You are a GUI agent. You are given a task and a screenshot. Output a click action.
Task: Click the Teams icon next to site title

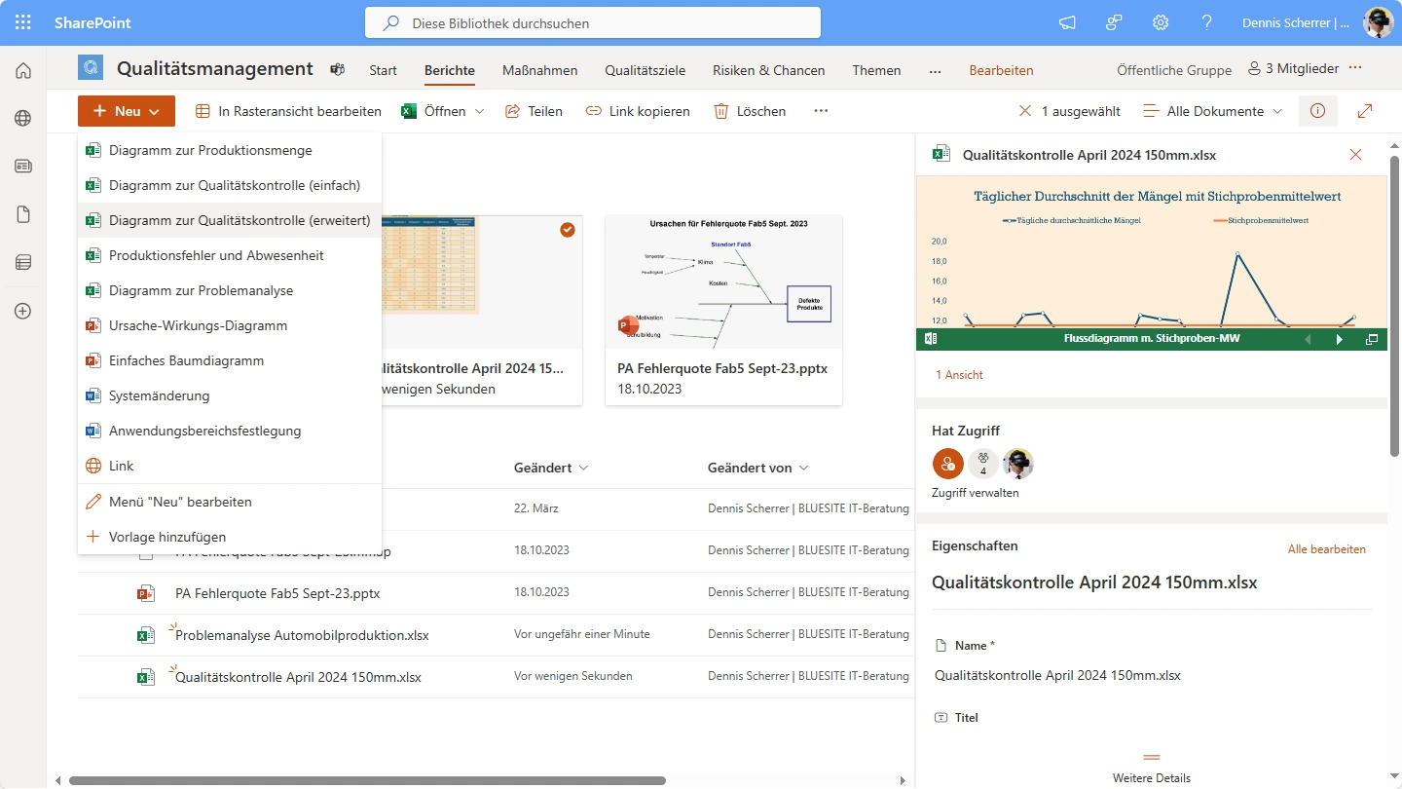(338, 69)
